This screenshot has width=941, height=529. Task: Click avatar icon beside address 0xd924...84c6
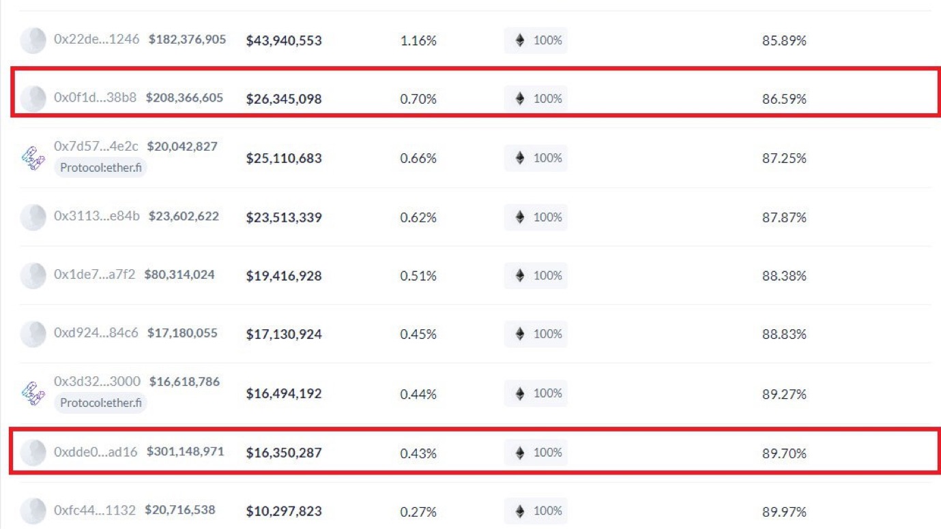[33, 334]
